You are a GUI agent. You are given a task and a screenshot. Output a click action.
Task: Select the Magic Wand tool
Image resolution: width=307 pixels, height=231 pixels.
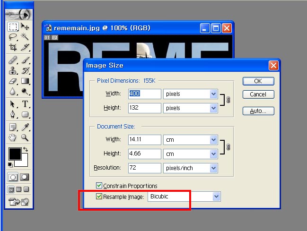25,37
